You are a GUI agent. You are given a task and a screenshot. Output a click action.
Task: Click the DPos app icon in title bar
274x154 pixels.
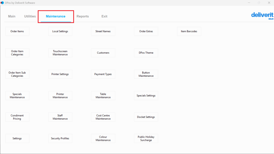(2, 3)
